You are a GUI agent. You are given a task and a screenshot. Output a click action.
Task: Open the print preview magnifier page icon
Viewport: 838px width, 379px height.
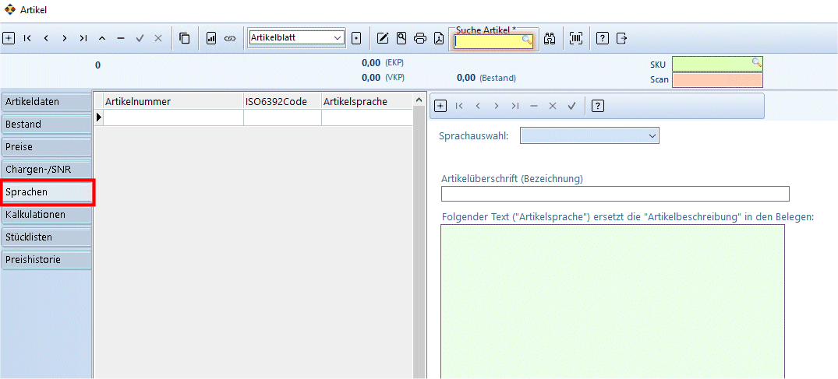pos(401,38)
